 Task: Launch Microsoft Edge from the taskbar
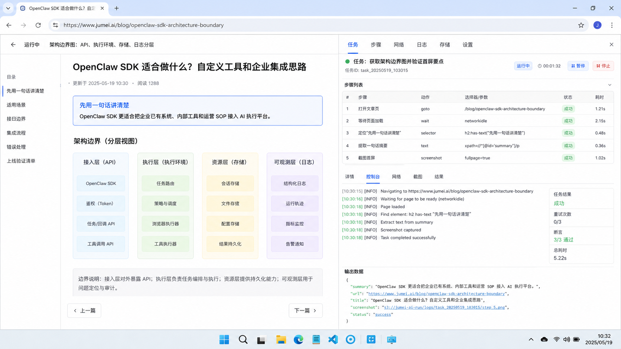pyautogui.click(x=298, y=339)
